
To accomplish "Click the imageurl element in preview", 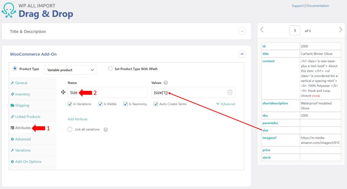I will coord(269,138).
